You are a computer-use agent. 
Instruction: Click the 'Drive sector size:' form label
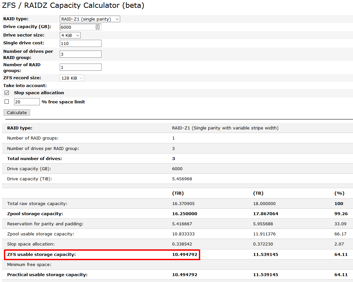(24, 35)
